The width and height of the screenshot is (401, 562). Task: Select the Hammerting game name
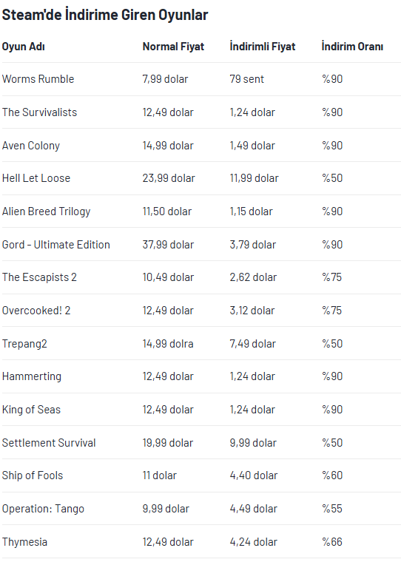click(x=32, y=376)
